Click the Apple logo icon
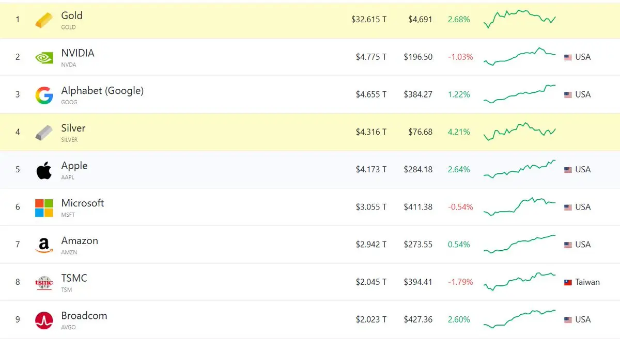Screen dimensions: 620x339 coord(44,170)
